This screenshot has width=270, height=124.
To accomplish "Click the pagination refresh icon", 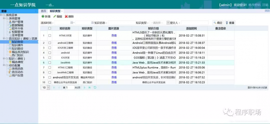I will click(x=95, y=88).
